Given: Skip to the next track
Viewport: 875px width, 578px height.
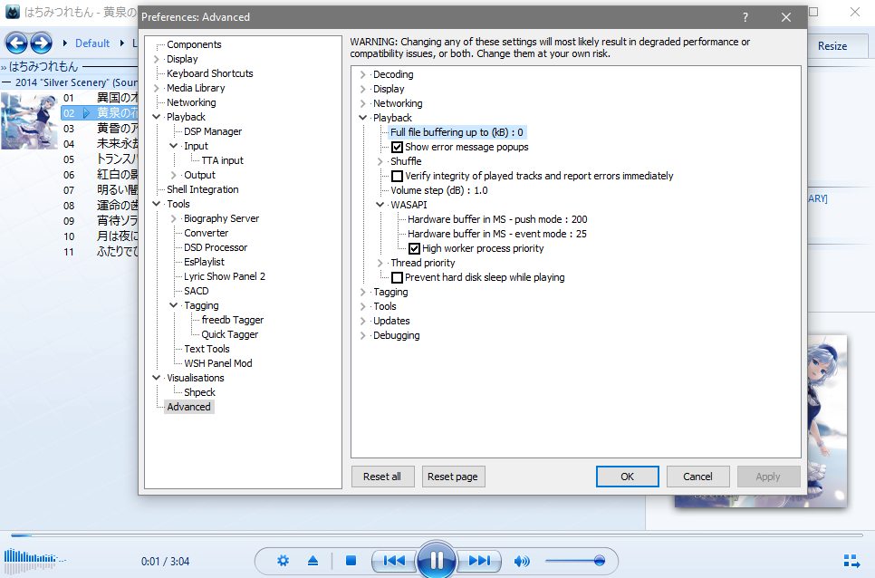Looking at the screenshot, I should tap(479, 560).
